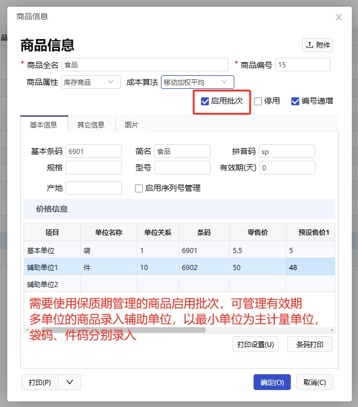358x407 pixels.
Task: Uncheck the 编号递增 checkbox
Action: coord(295,101)
